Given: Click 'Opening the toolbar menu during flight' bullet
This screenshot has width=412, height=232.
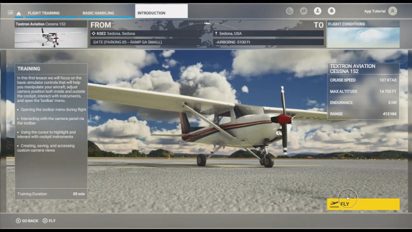Looking at the screenshot, I should 51,110.
